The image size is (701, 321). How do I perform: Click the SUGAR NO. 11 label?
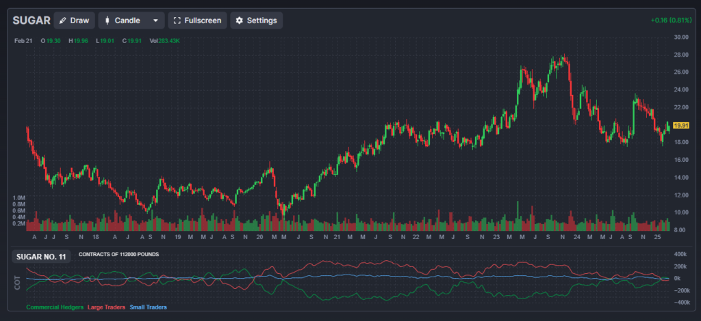(41, 257)
